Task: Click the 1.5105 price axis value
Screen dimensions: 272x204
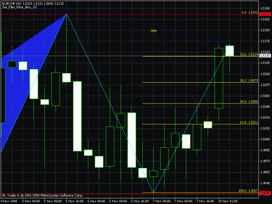Action: coord(265,63)
